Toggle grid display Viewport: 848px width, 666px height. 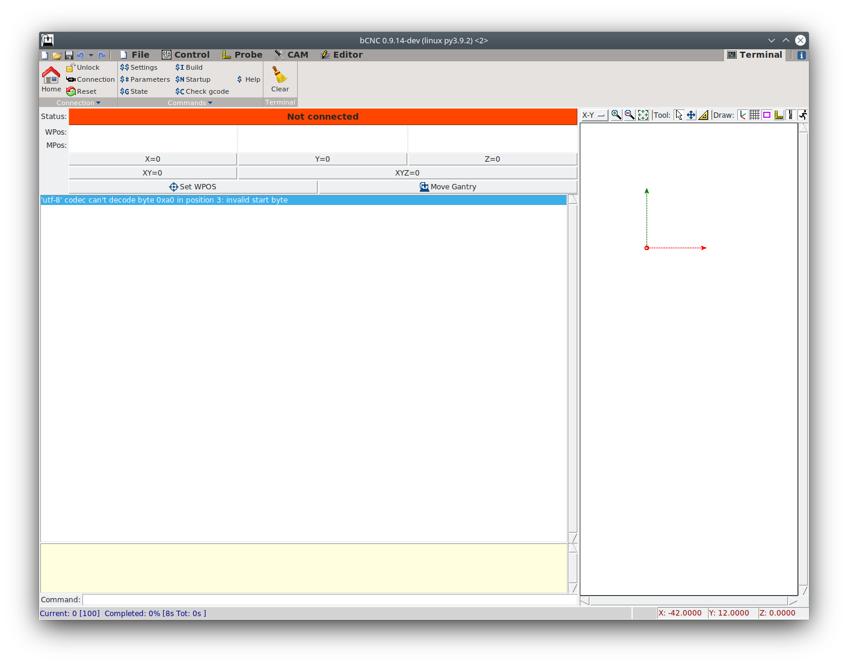(755, 115)
